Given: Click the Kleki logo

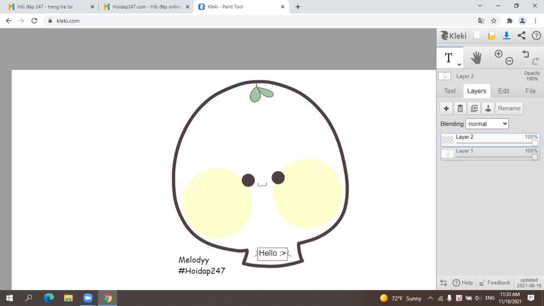Looking at the screenshot, I should click(x=453, y=36).
